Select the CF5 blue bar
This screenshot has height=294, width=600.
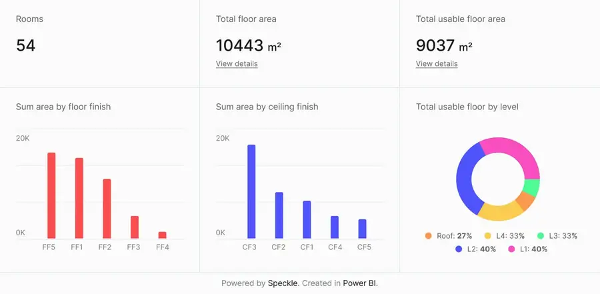click(x=362, y=229)
